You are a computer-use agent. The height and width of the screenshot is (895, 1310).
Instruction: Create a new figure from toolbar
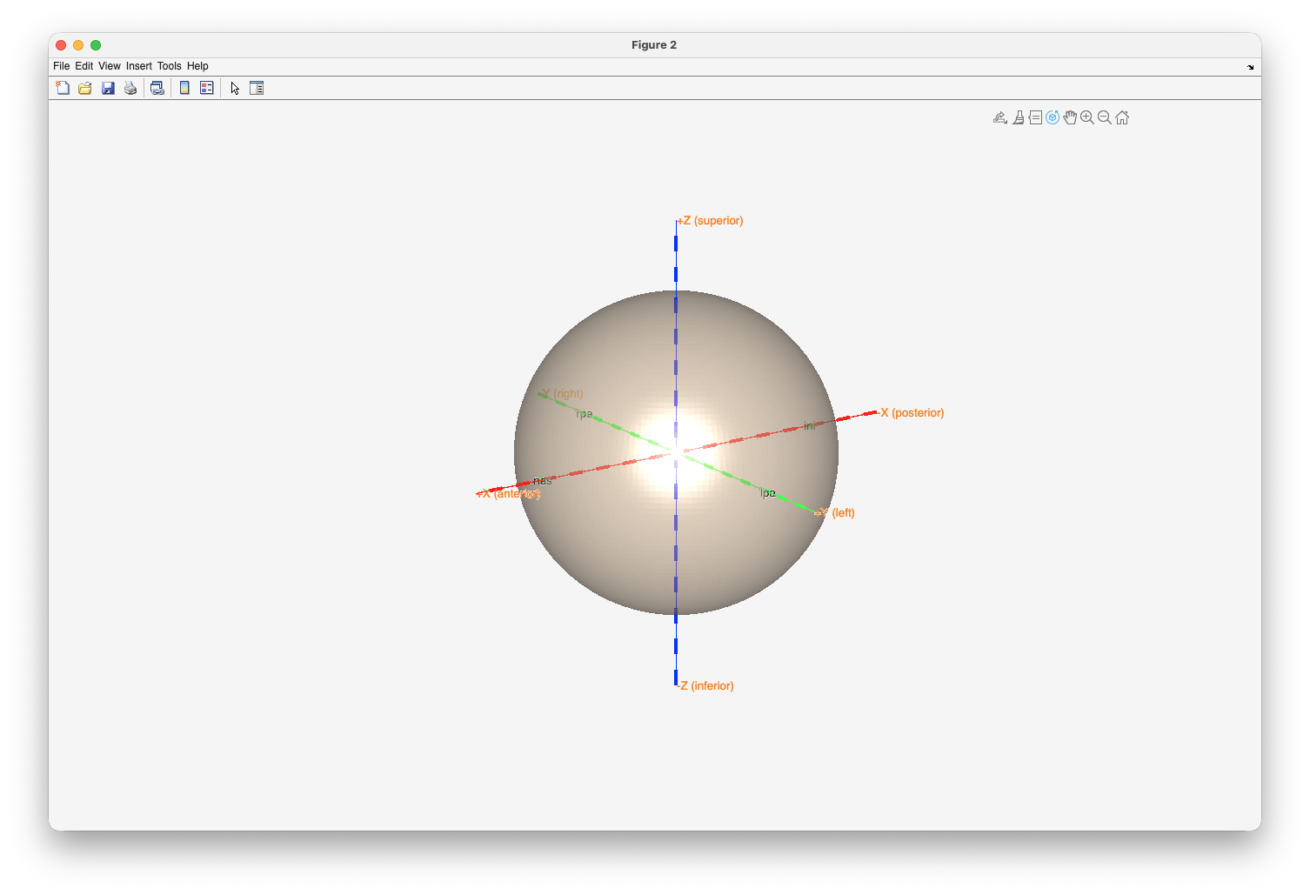63,88
